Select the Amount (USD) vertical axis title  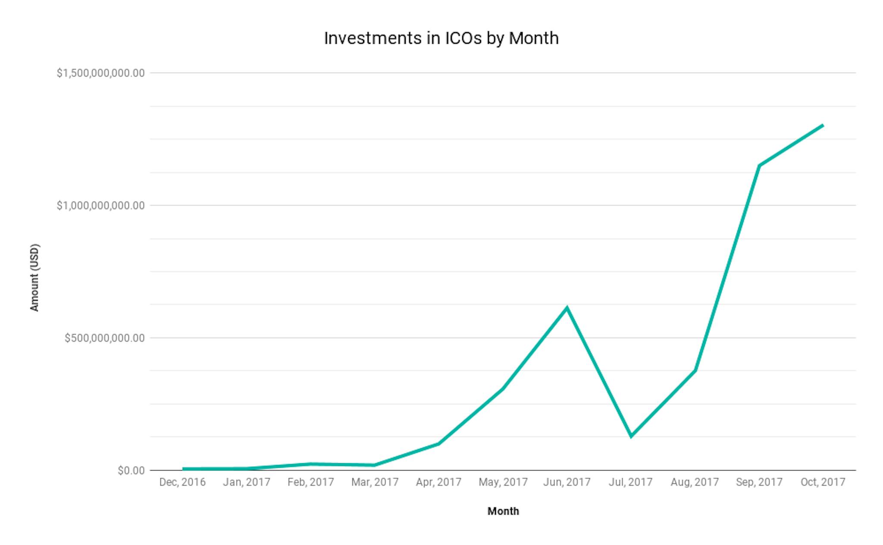point(34,278)
